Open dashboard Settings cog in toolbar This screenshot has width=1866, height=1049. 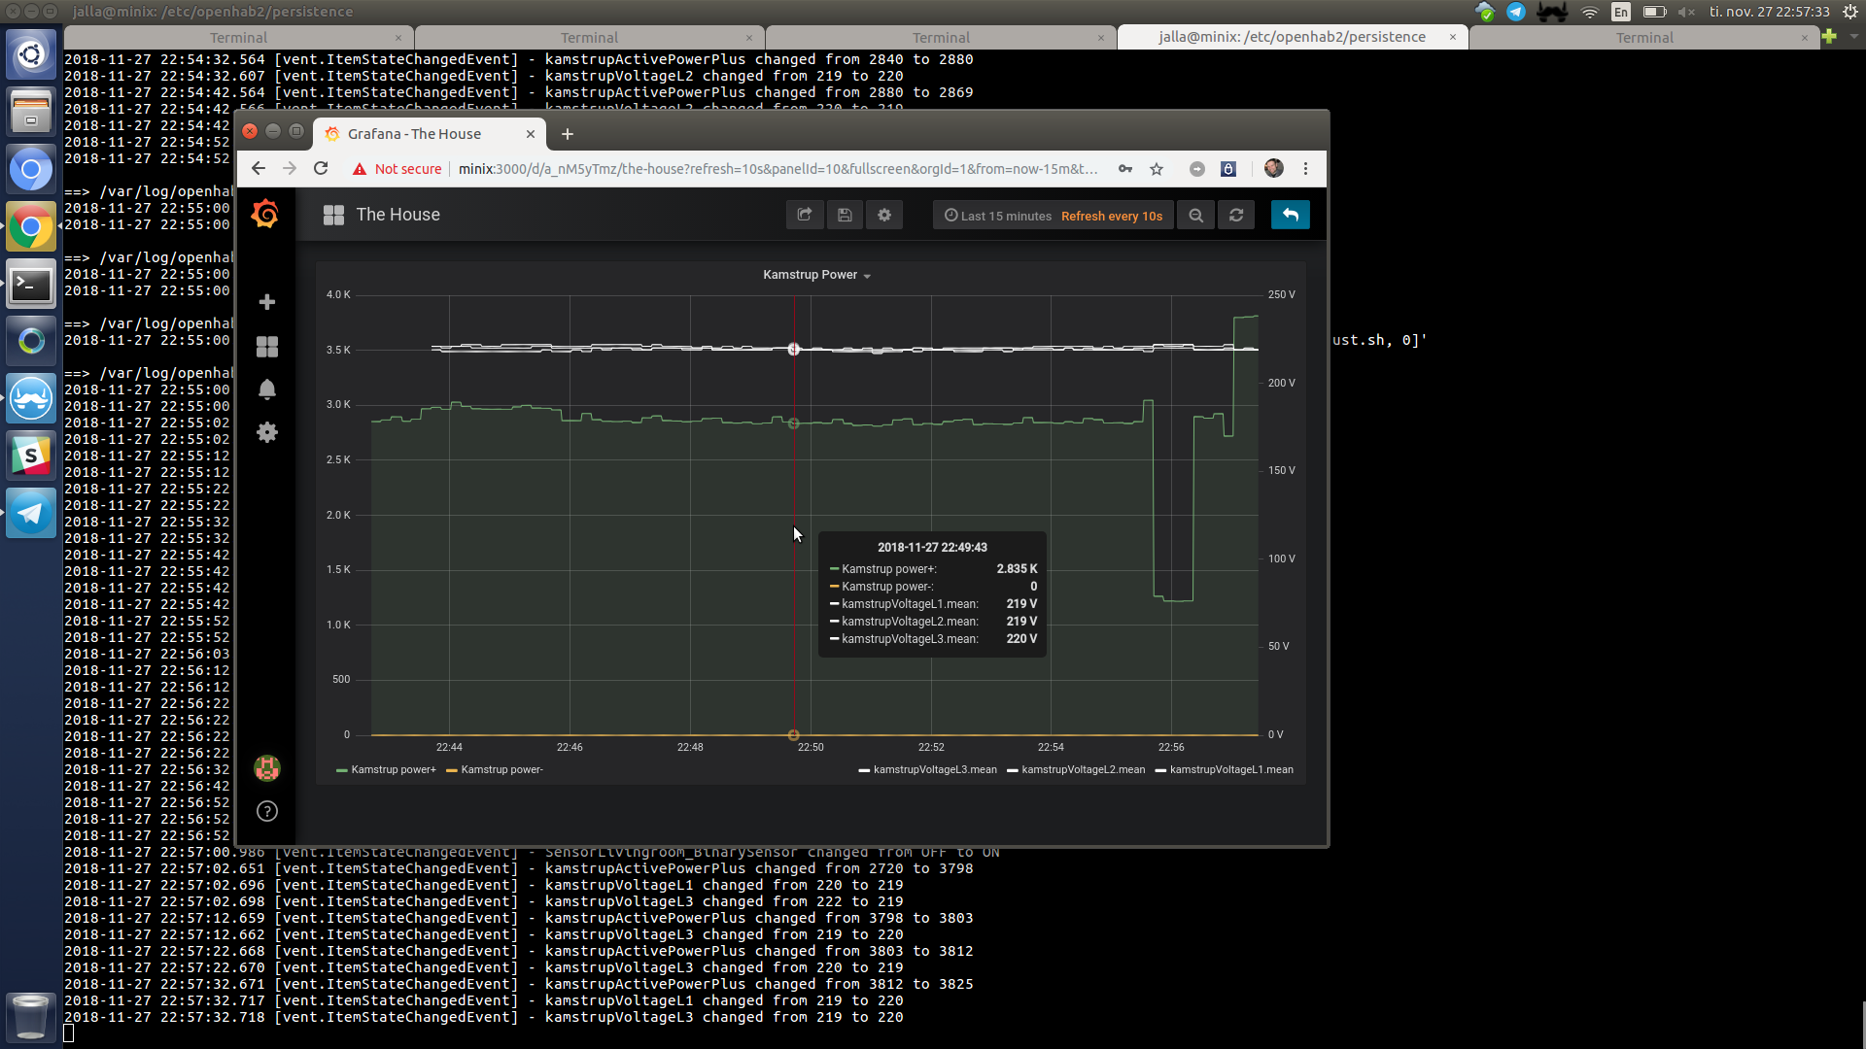coord(884,216)
